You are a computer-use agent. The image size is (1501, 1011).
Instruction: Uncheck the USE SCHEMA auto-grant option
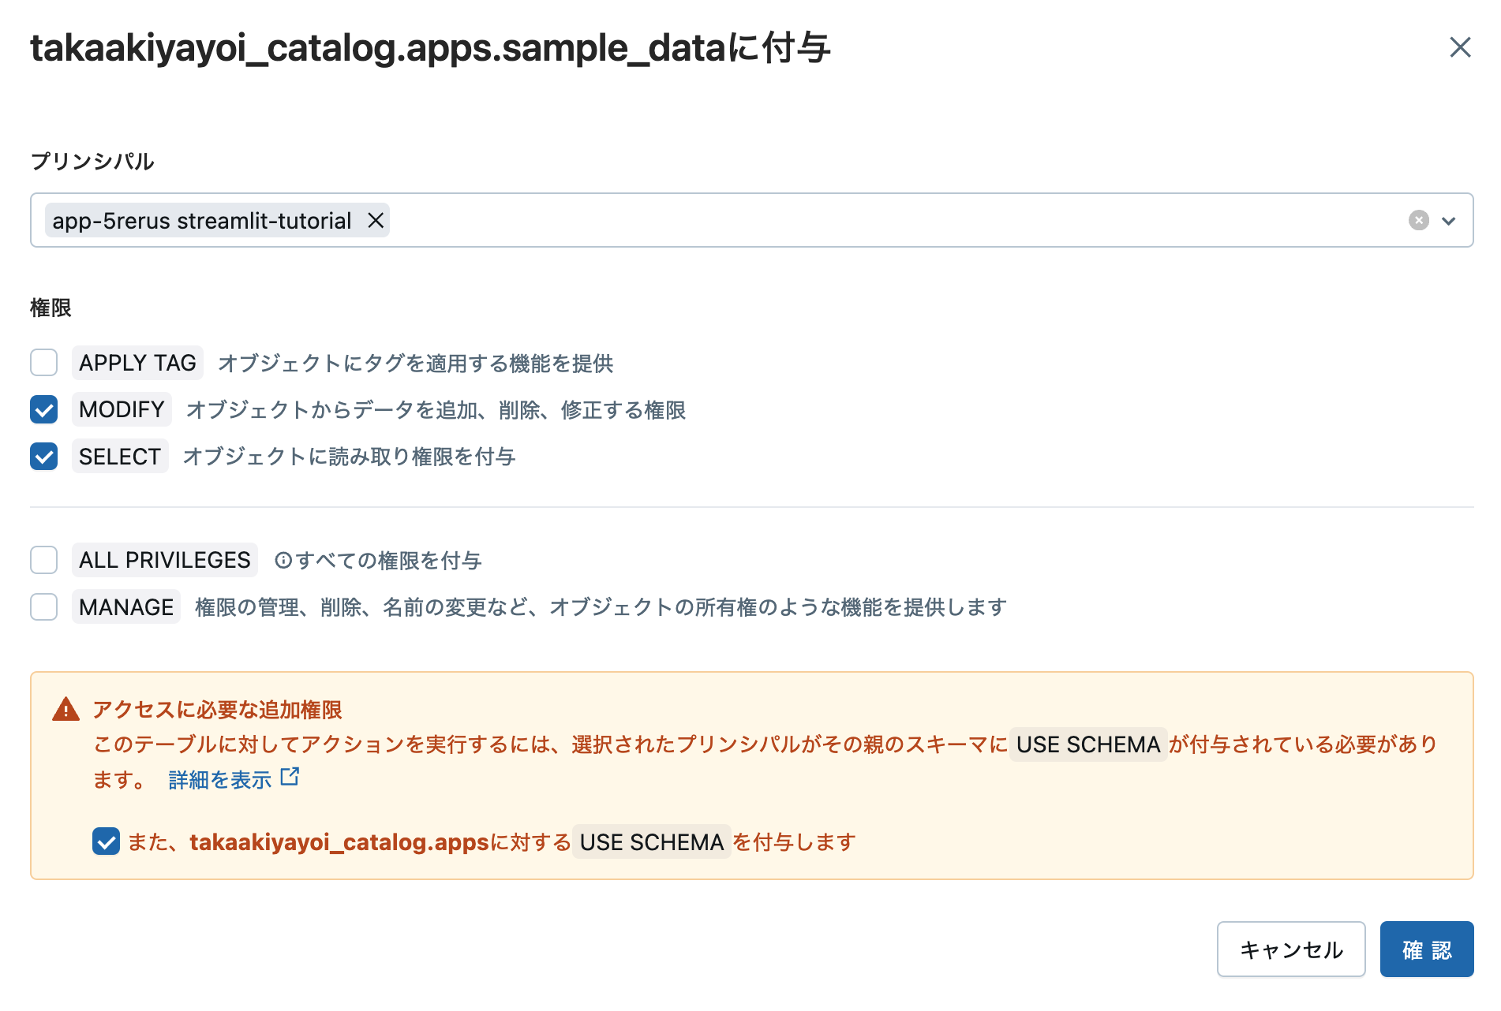click(x=106, y=841)
